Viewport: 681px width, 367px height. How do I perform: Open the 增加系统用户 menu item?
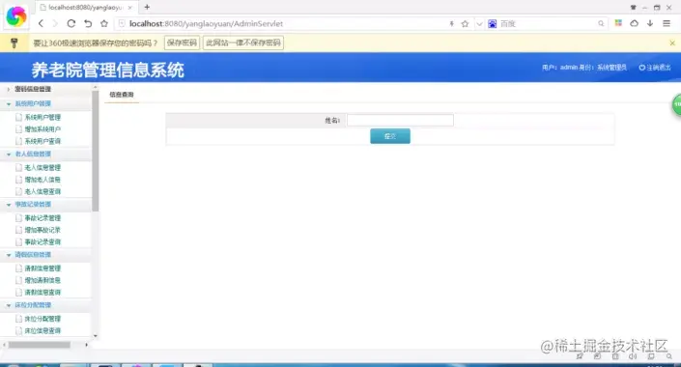point(43,129)
